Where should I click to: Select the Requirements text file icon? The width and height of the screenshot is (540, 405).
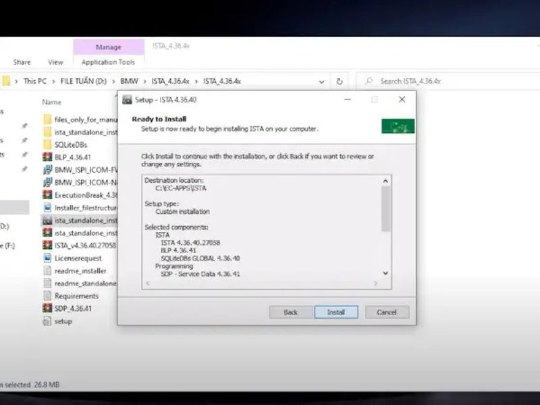point(47,296)
